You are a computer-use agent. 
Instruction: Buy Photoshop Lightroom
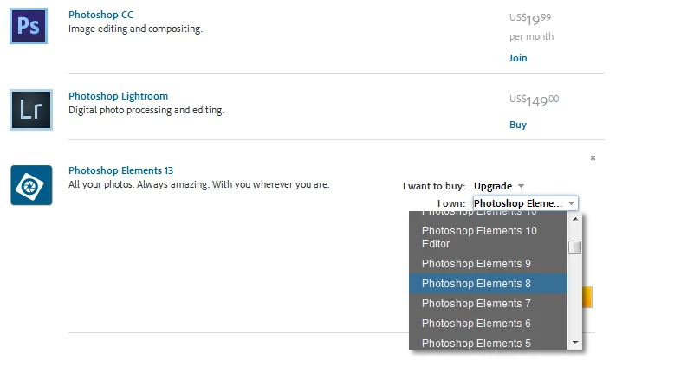pos(517,125)
